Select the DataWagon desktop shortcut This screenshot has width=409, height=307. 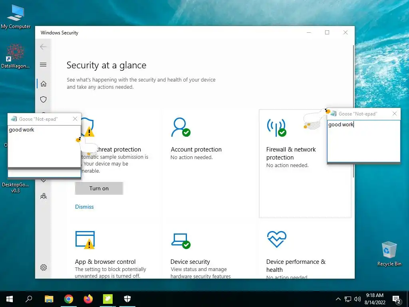[x=16, y=56]
